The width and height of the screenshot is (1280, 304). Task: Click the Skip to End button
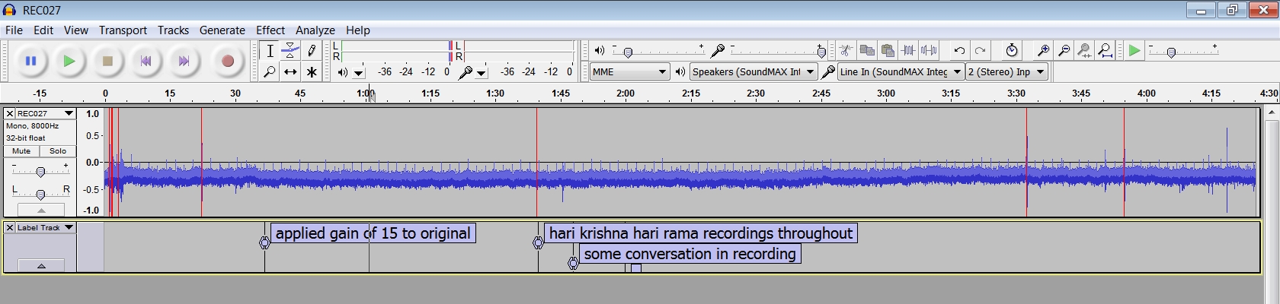184,62
